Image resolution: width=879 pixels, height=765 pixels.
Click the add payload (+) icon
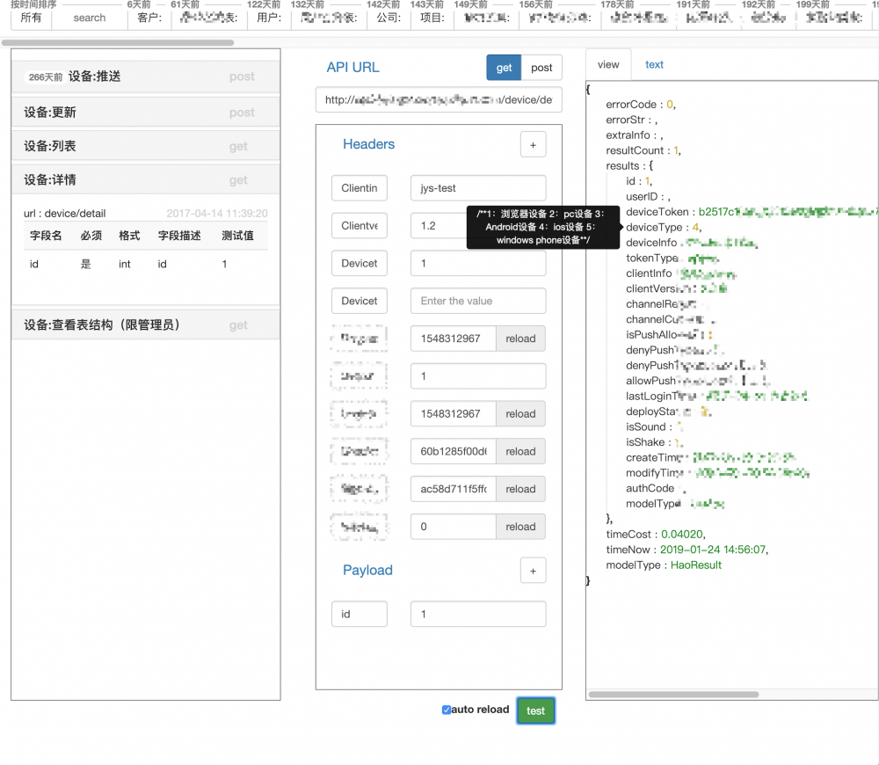[534, 570]
